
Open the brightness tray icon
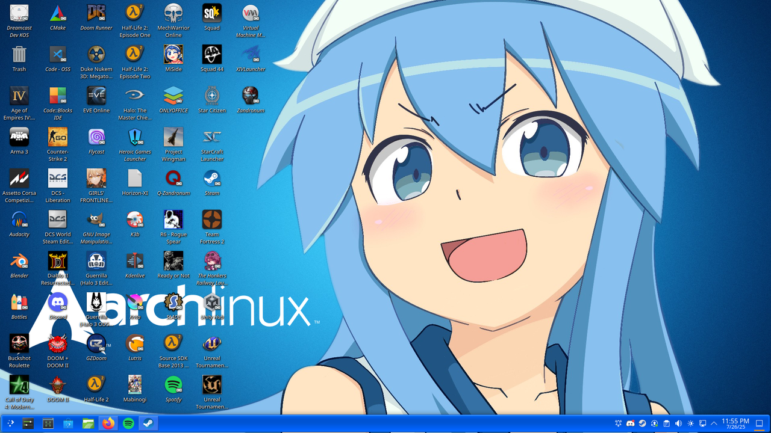tap(690, 423)
